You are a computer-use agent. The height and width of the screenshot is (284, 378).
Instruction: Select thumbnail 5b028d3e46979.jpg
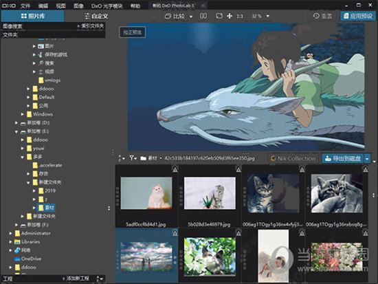pos(210,193)
